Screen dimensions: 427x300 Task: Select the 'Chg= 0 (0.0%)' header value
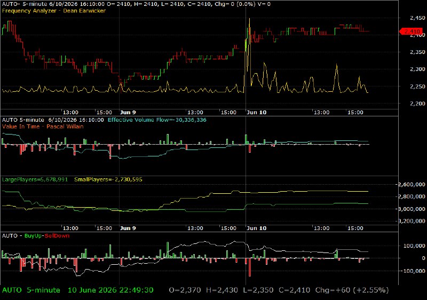click(x=235, y=4)
